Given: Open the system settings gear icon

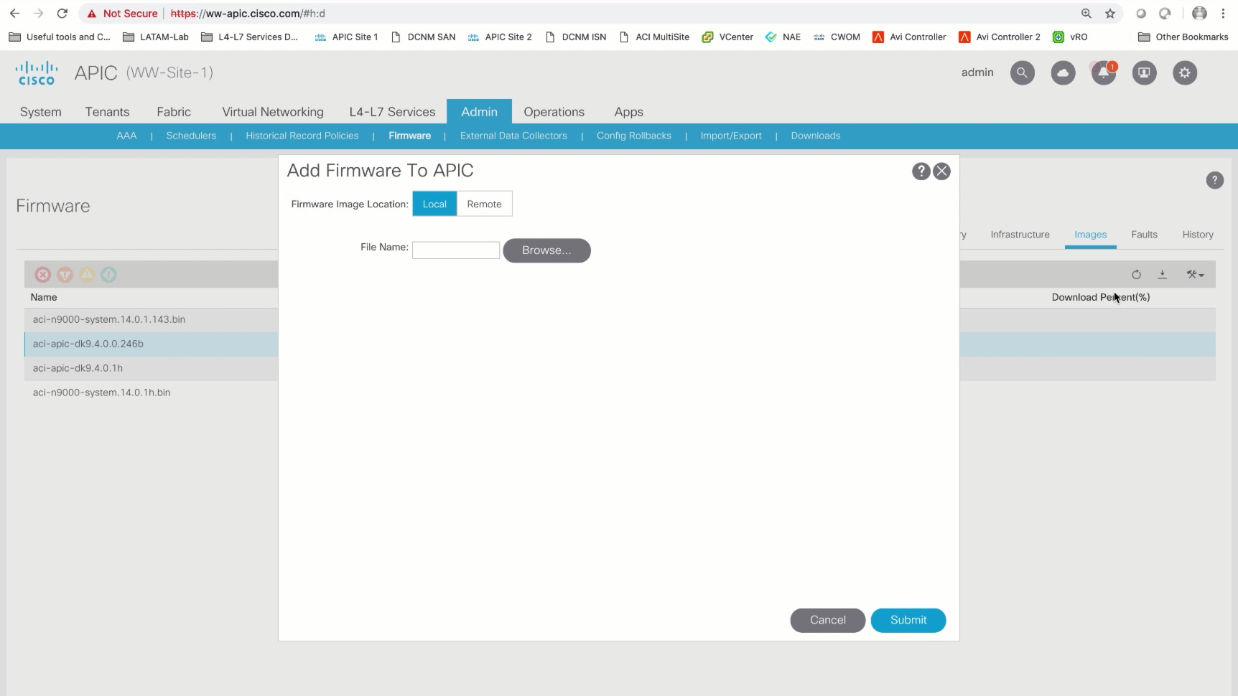Looking at the screenshot, I should 1186,72.
